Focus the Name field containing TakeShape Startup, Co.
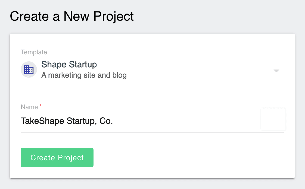 pos(152,121)
